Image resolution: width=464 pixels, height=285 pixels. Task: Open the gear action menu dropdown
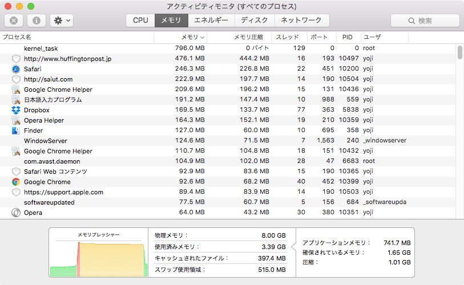[62, 21]
